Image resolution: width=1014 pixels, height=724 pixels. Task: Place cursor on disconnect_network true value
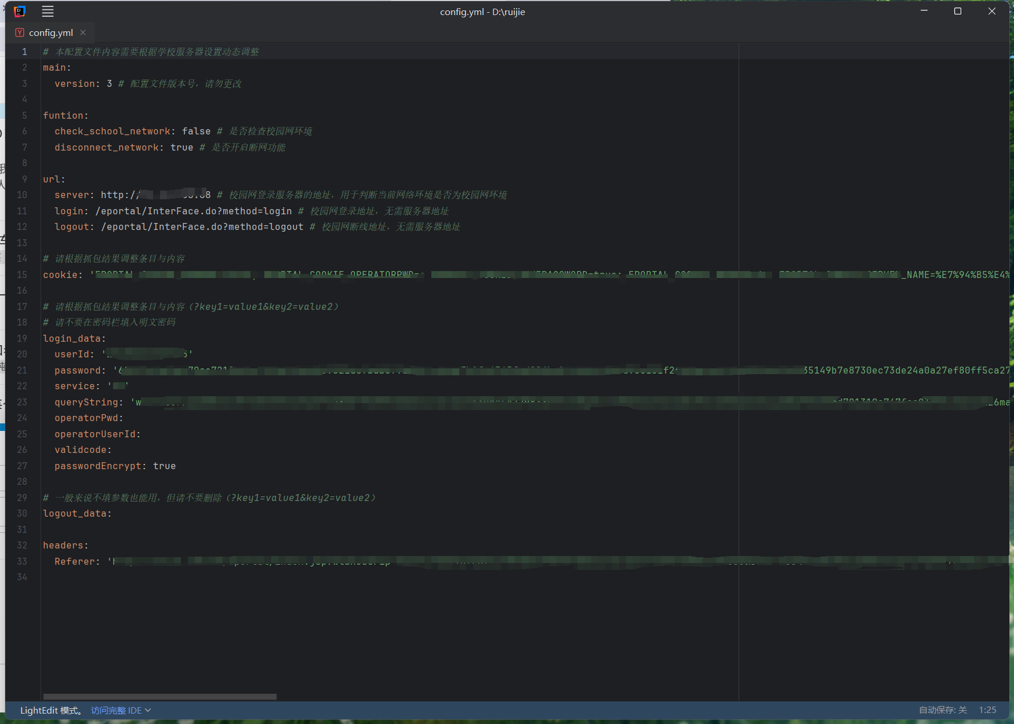(181, 148)
